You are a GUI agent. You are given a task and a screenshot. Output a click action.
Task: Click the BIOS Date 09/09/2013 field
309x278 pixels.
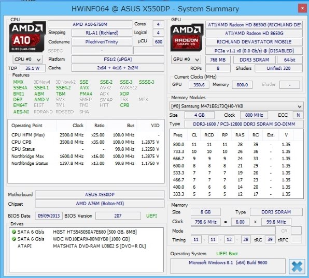49,215
